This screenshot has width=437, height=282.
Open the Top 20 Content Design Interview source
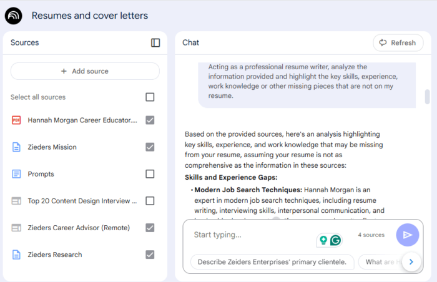82,201
